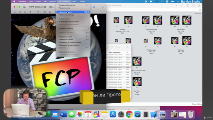Open Microsoft Word from the Dock

[63, 114]
